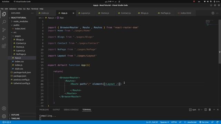Viewport: 221px width, 124px height.
Task: Open package.json file
Action: coord(20,76)
